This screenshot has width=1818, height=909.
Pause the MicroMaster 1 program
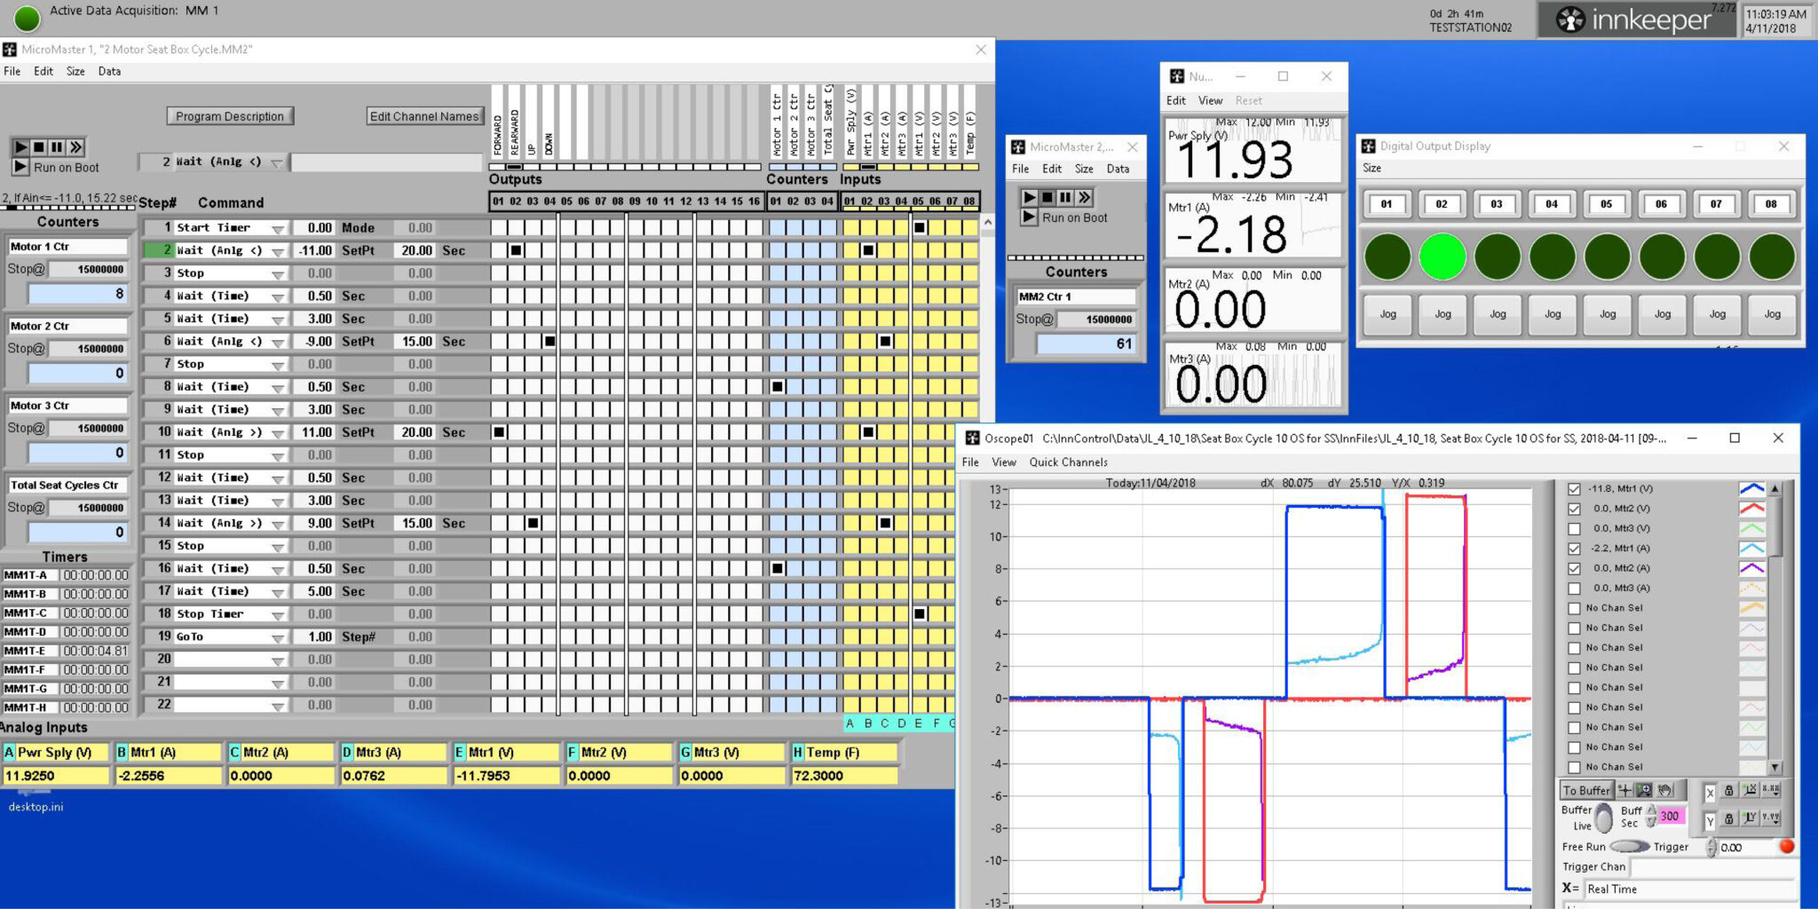pos(57,147)
